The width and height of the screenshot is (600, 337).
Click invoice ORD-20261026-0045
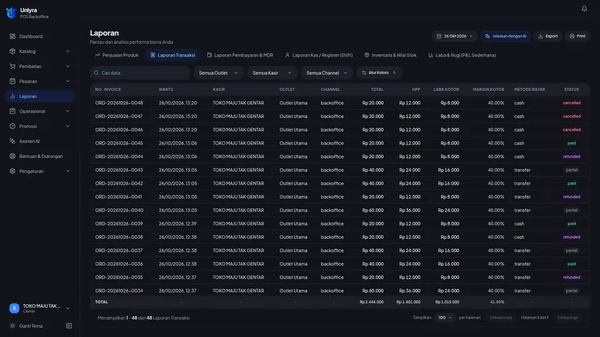coord(119,143)
